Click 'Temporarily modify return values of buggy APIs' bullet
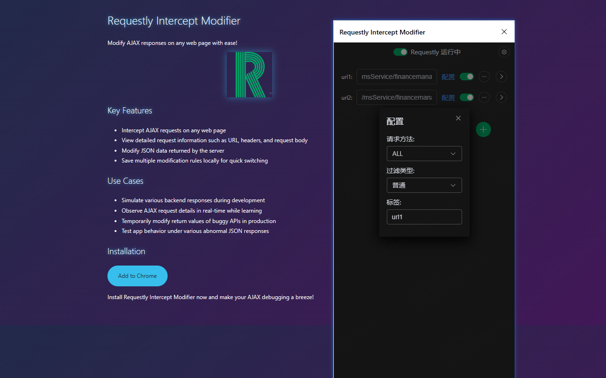Image resolution: width=606 pixels, height=378 pixels. (x=199, y=221)
